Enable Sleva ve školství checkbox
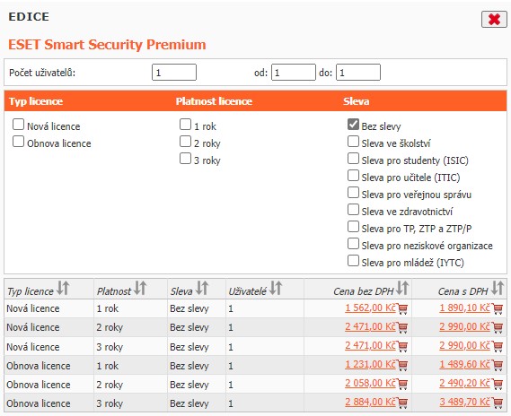Viewport: 511px width, 416px height. coord(353,142)
